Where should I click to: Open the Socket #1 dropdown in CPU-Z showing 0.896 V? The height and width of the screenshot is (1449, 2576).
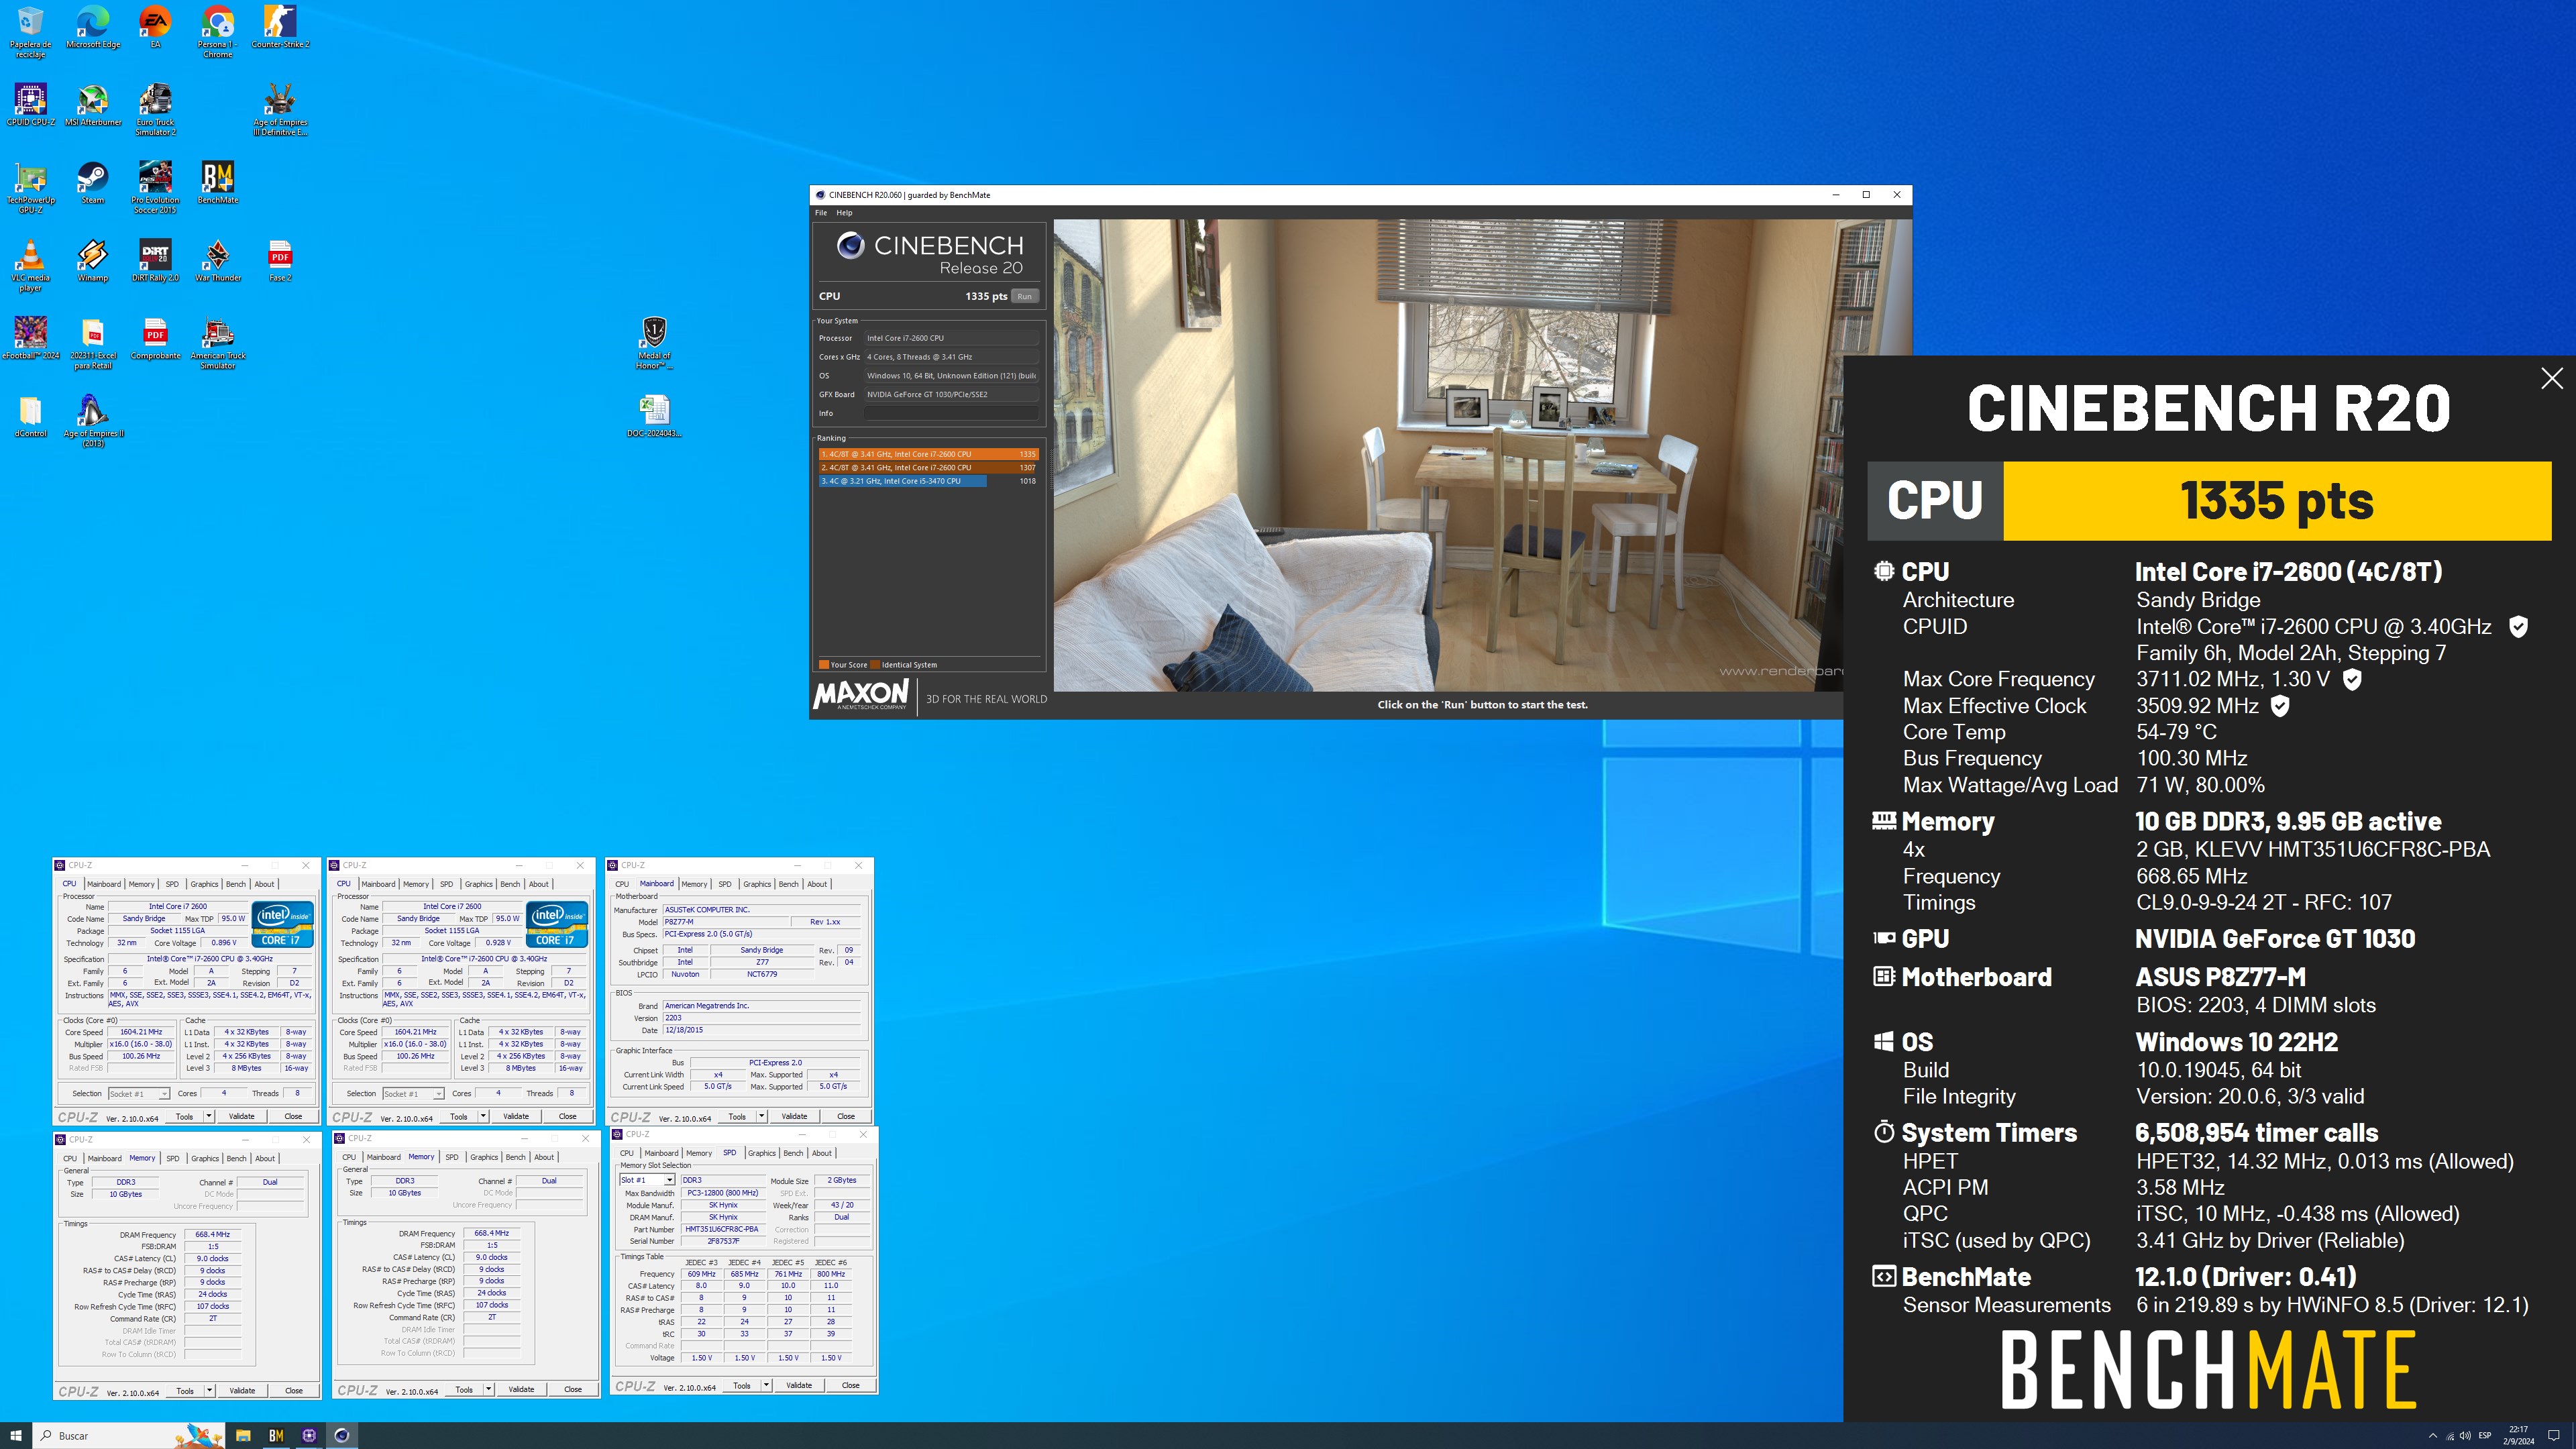[x=138, y=1094]
